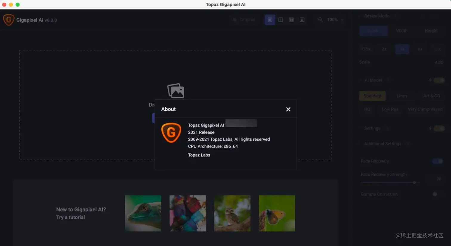
Task: Select the Art & CG AI model
Action: 432,96
